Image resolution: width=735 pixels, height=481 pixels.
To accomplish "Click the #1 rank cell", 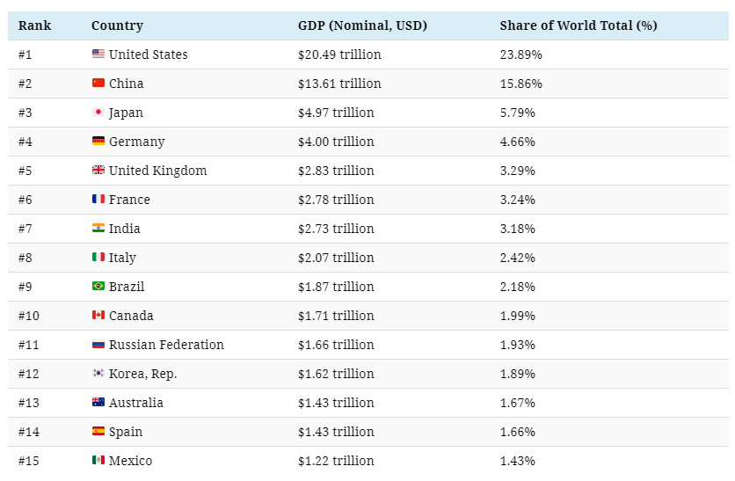I will [25, 55].
